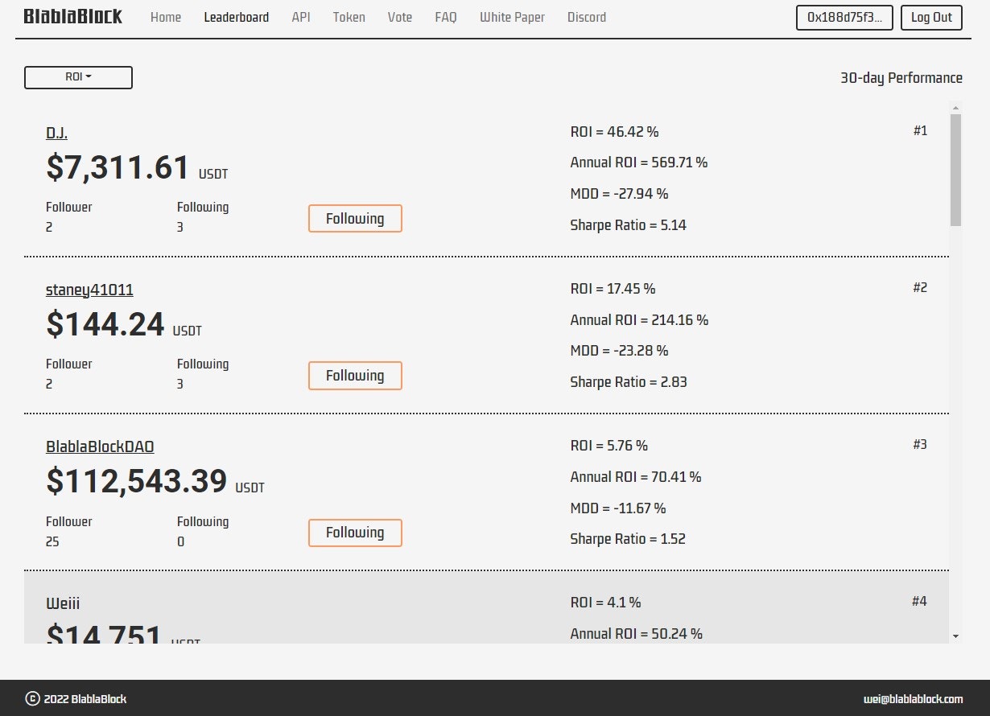Click Sharpe Ratio = 5.14 text
Viewport: 990px width, 716px height.
click(628, 225)
